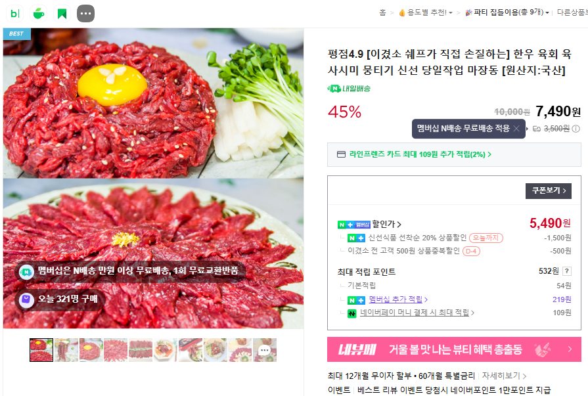
Task: Open 네이버페이 머니 결제 시 최대 적립 link
Action: click(x=417, y=313)
